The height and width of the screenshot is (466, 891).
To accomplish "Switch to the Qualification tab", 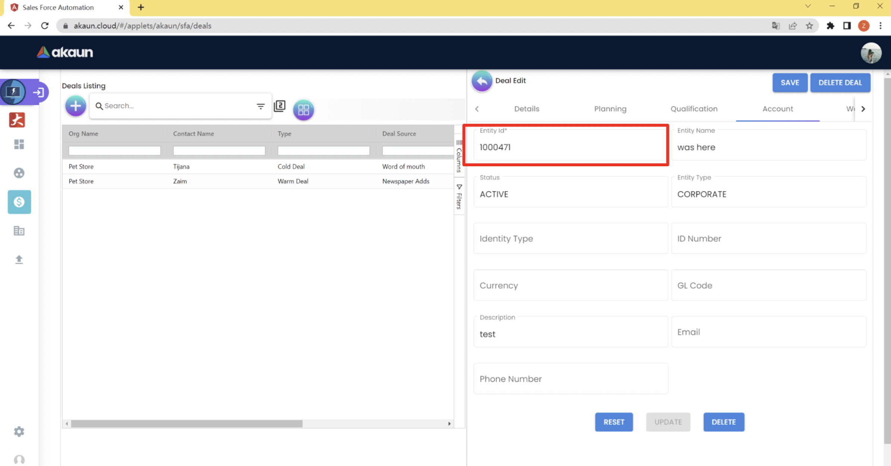I will (x=693, y=109).
